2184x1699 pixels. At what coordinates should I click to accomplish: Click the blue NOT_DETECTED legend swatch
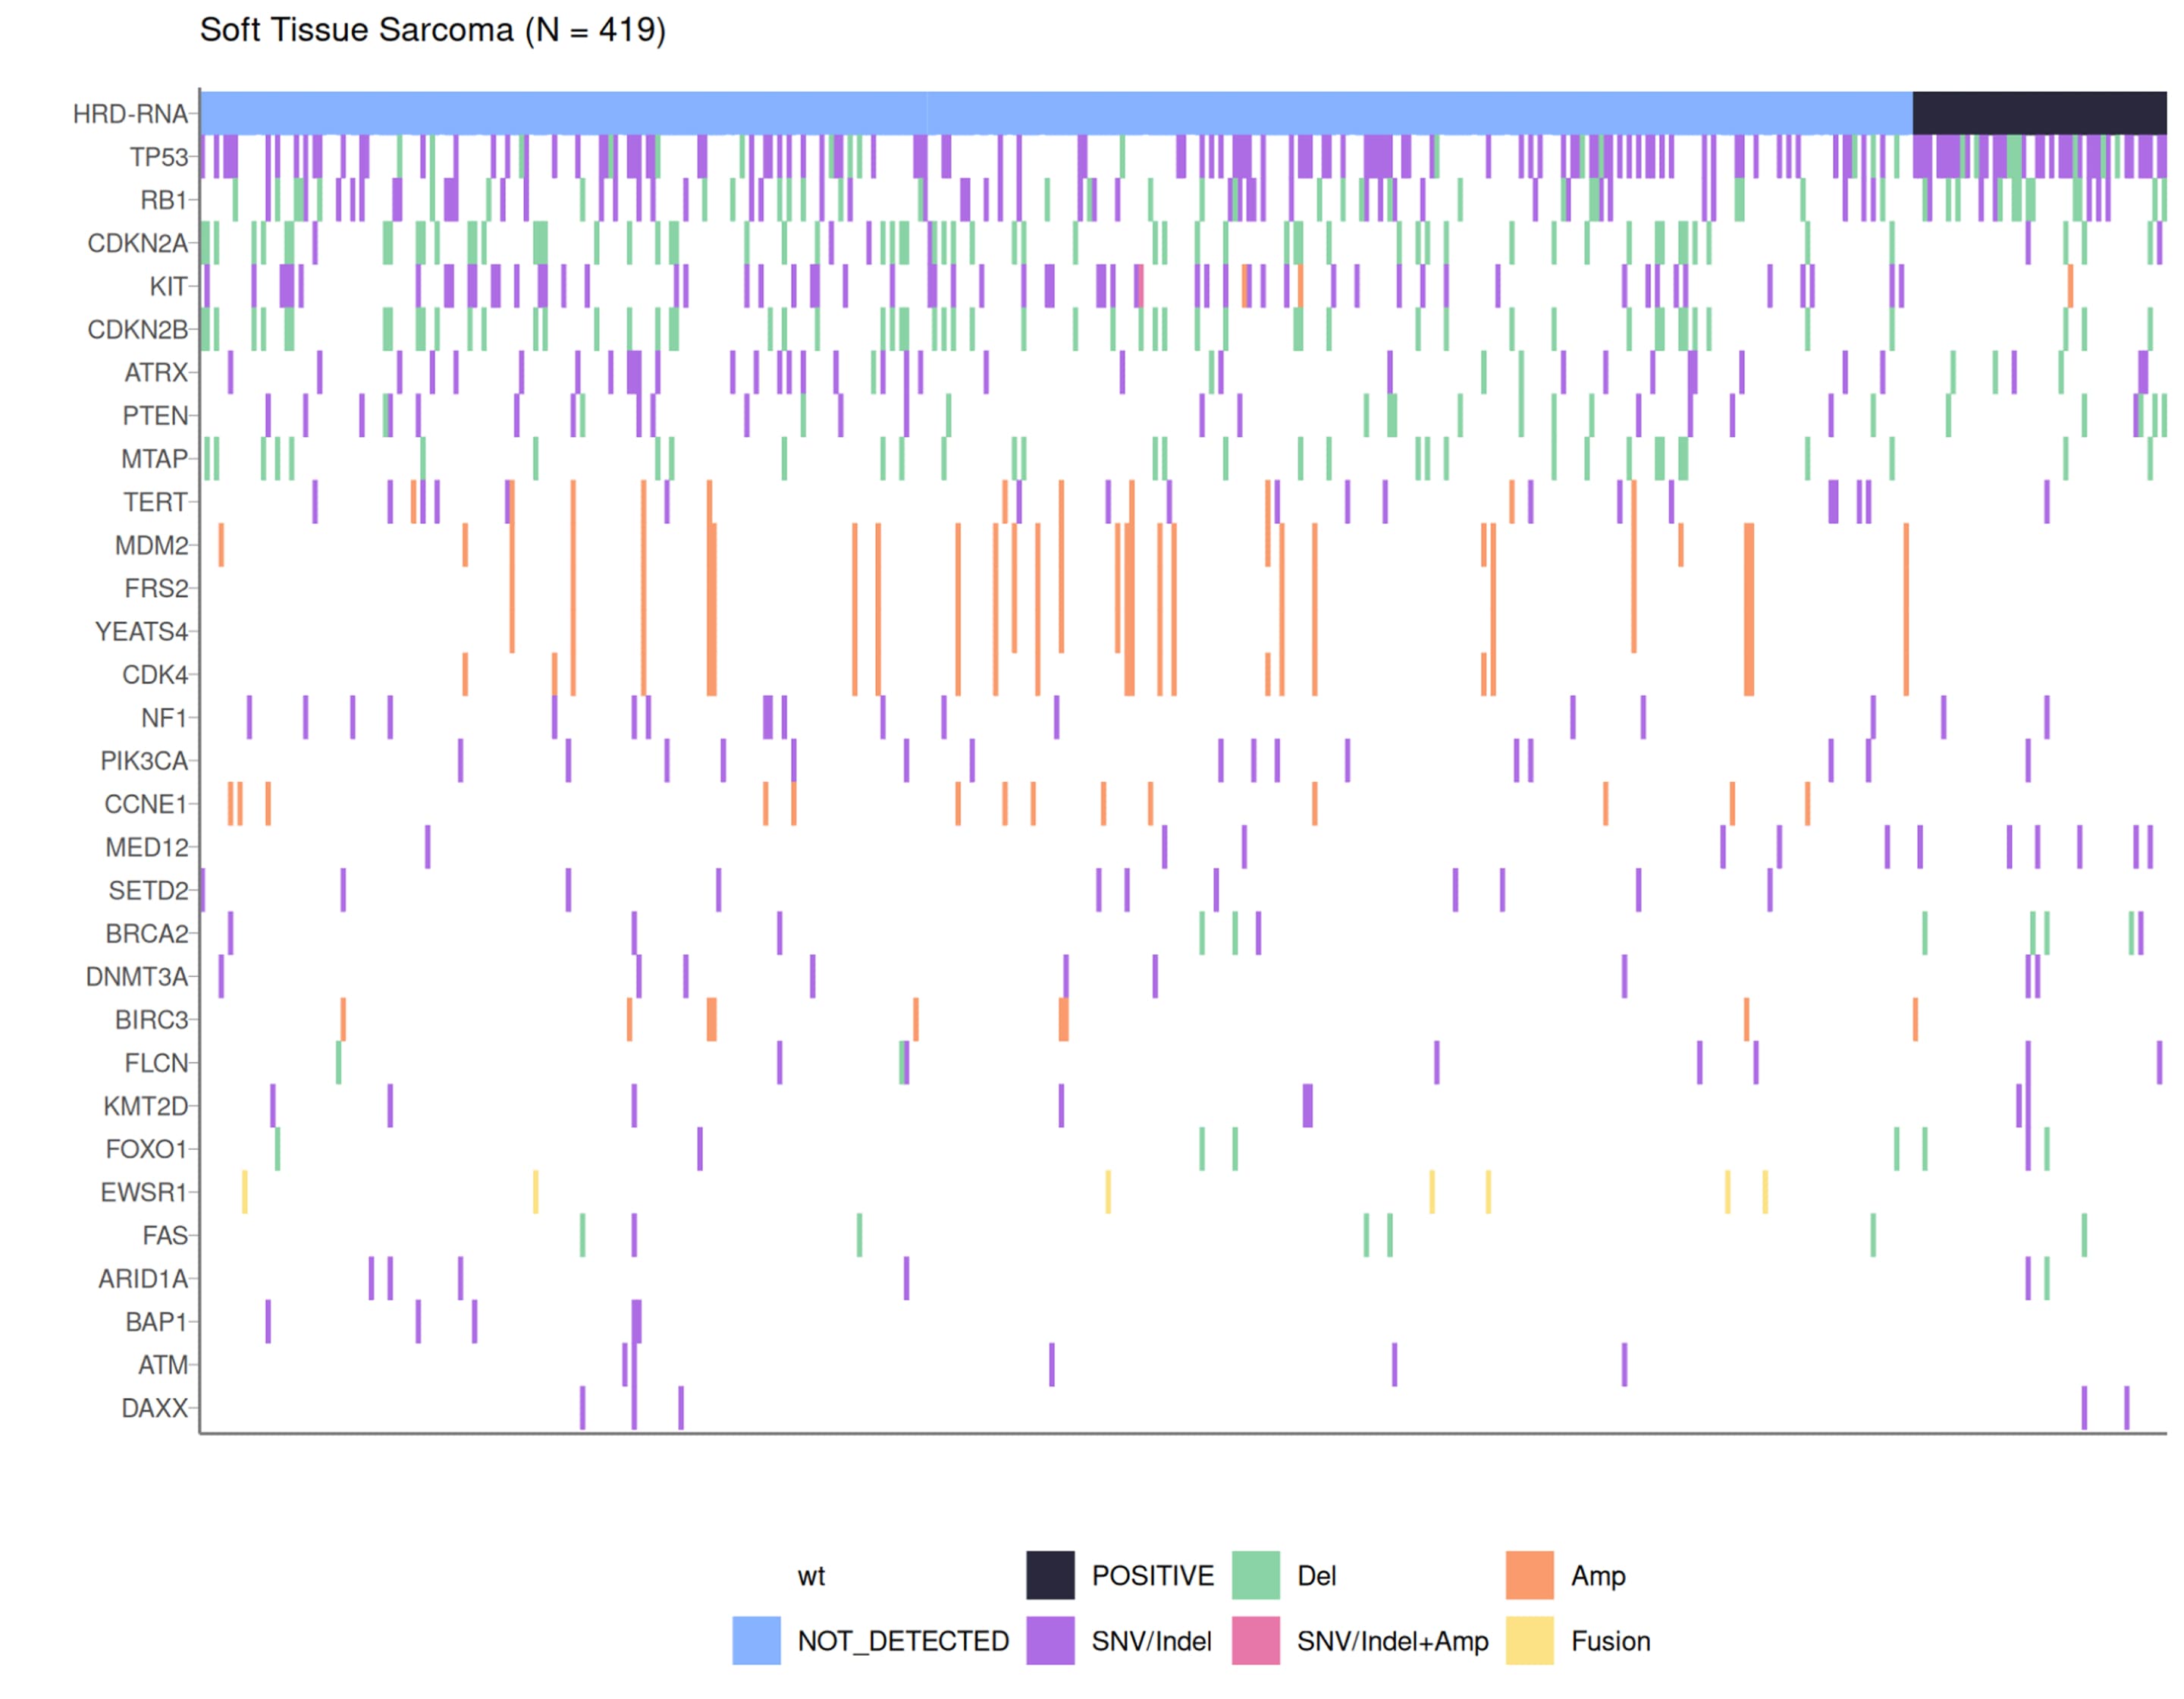click(756, 1641)
